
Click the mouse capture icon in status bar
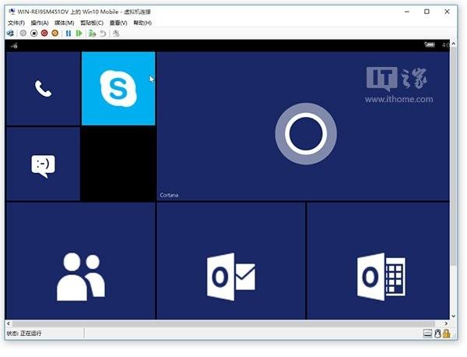point(437,334)
